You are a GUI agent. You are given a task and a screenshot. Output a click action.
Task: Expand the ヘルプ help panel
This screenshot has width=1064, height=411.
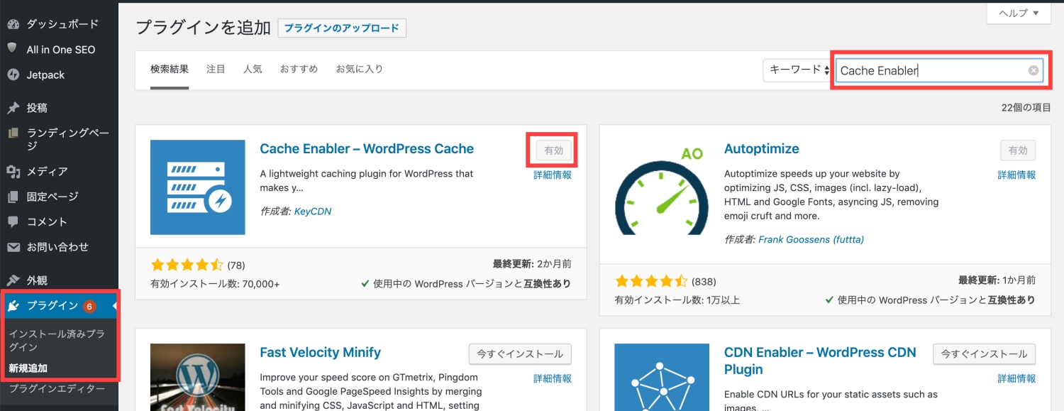coord(1019,13)
